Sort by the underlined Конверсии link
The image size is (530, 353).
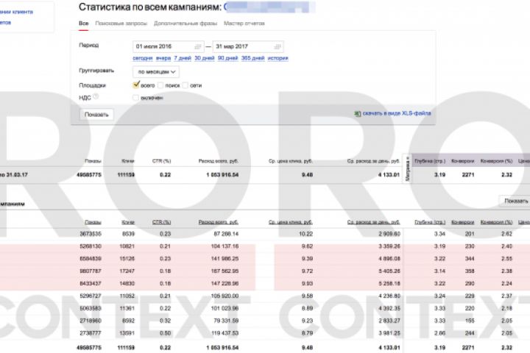point(463,222)
